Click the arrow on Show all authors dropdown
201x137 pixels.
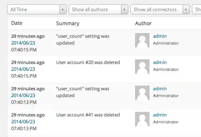coord(124,9)
